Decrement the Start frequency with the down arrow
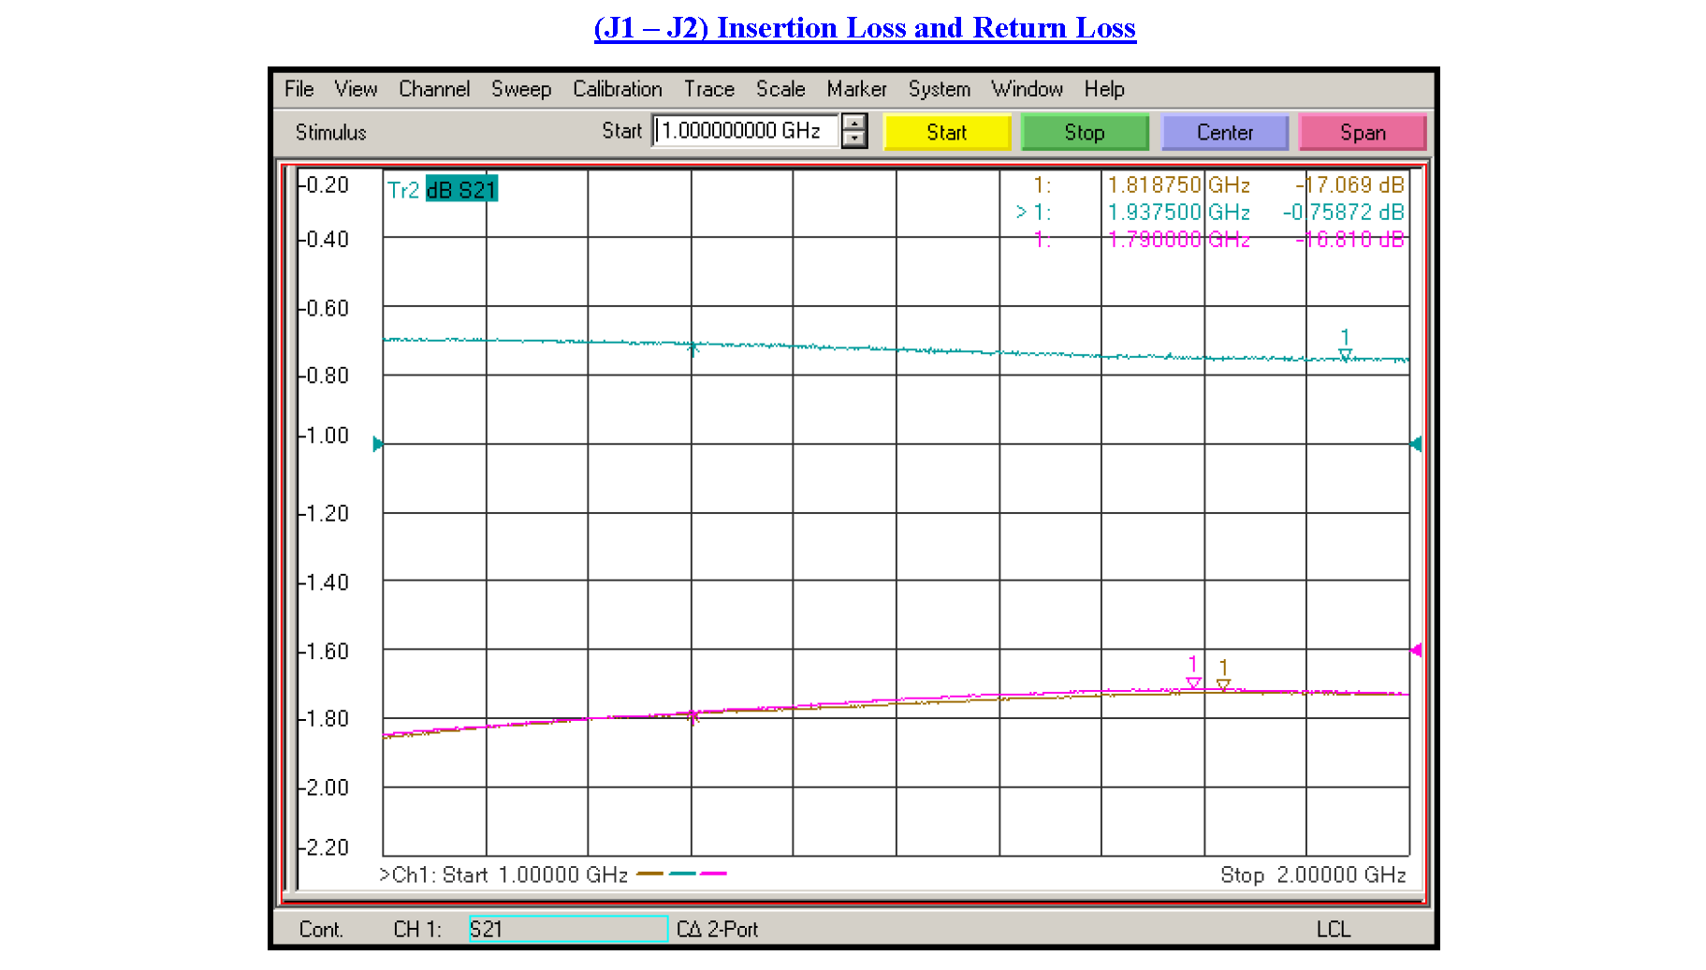Screen dimensions: 1706x970 (853, 139)
